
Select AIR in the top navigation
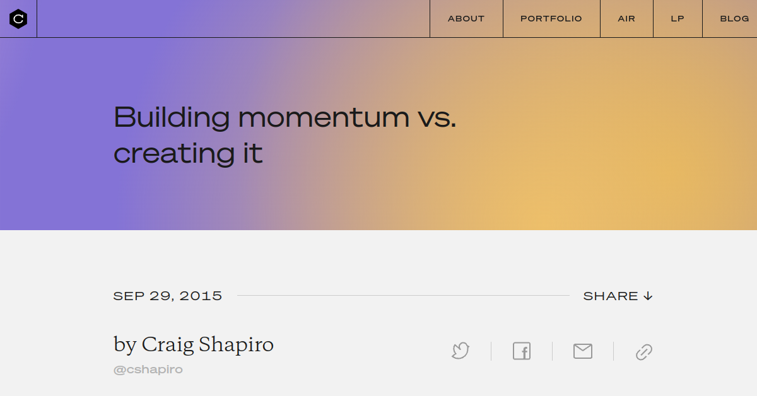point(626,18)
